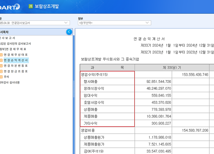214x154 pixels.
Task: Open 연결자본변동표 section
Action: (x=16, y=66)
